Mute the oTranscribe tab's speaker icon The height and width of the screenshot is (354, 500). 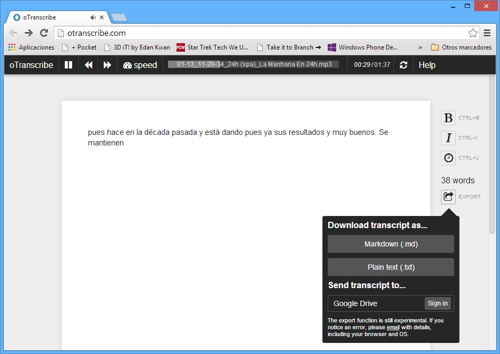pyautogui.click(x=93, y=17)
